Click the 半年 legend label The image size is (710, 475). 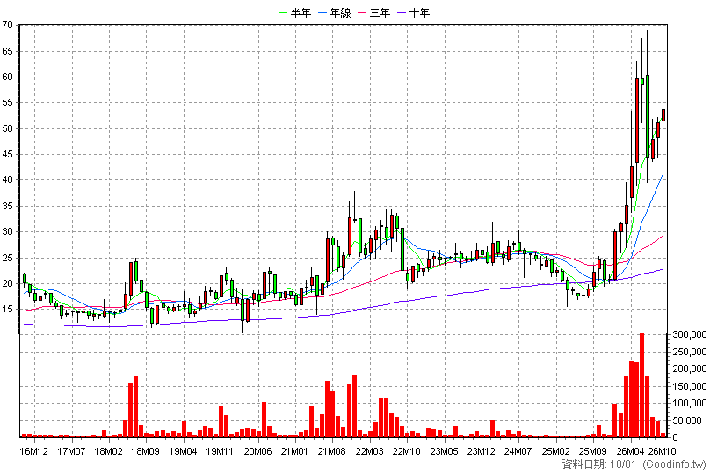click(x=301, y=12)
